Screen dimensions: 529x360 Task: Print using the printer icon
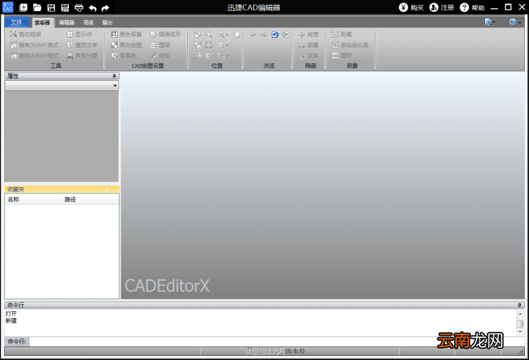(79, 8)
